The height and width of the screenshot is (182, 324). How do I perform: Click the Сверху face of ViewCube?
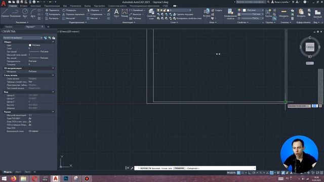(310, 47)
